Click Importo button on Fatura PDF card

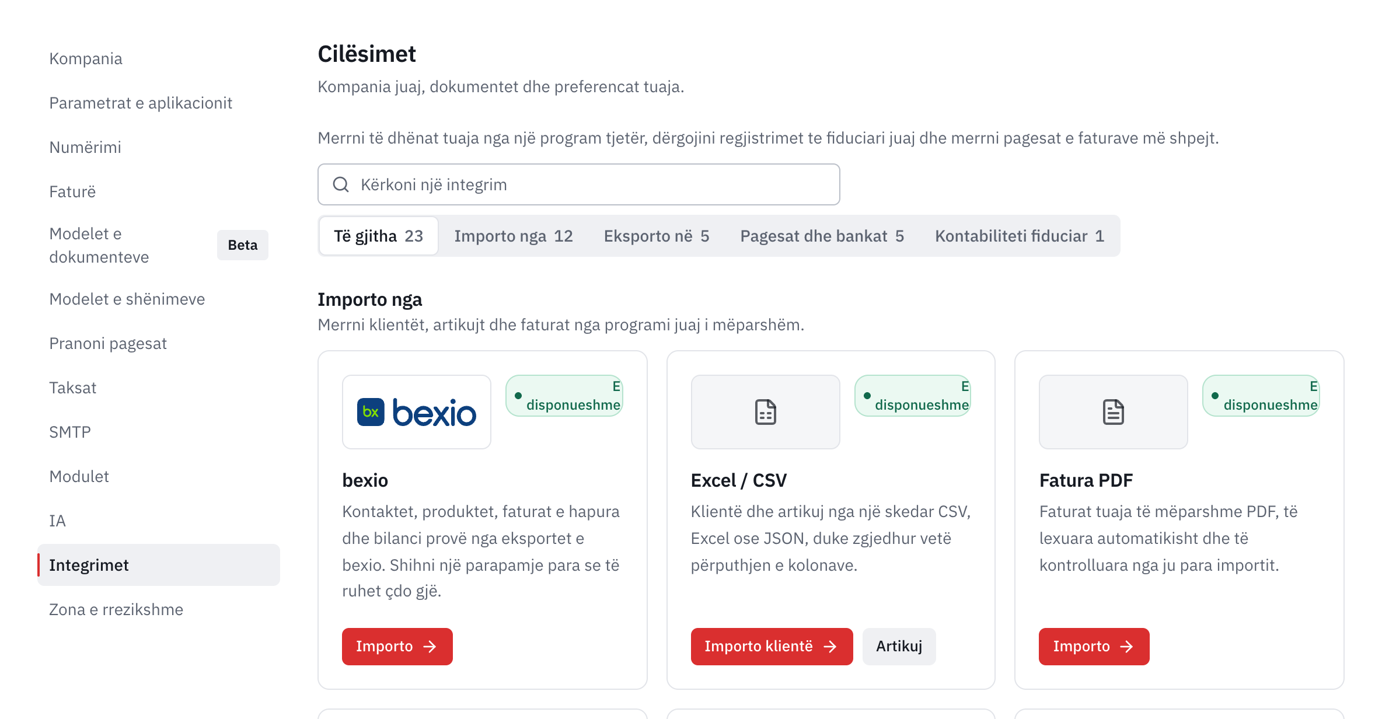1094,647
